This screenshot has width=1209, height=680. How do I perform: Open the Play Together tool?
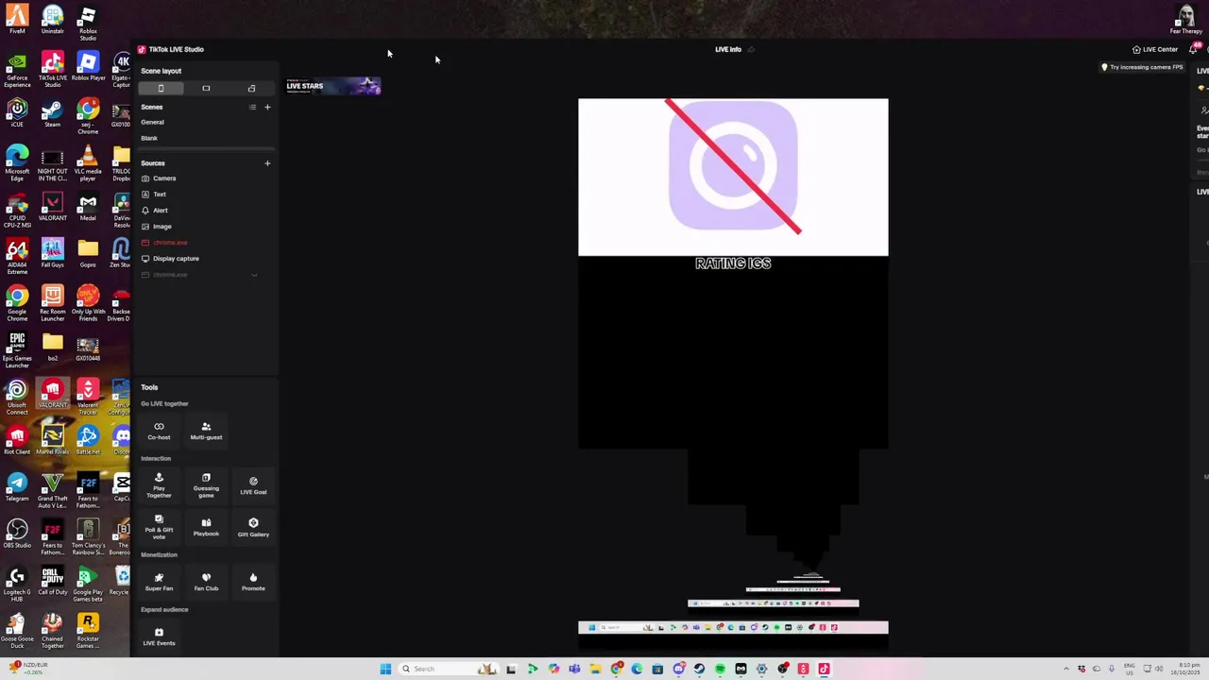click(x=159, y=485)
